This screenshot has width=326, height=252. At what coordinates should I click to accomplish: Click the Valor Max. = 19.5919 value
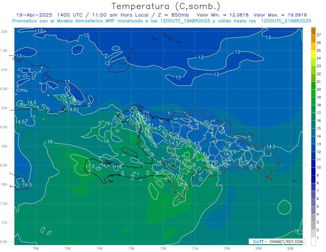pos(280,15)
